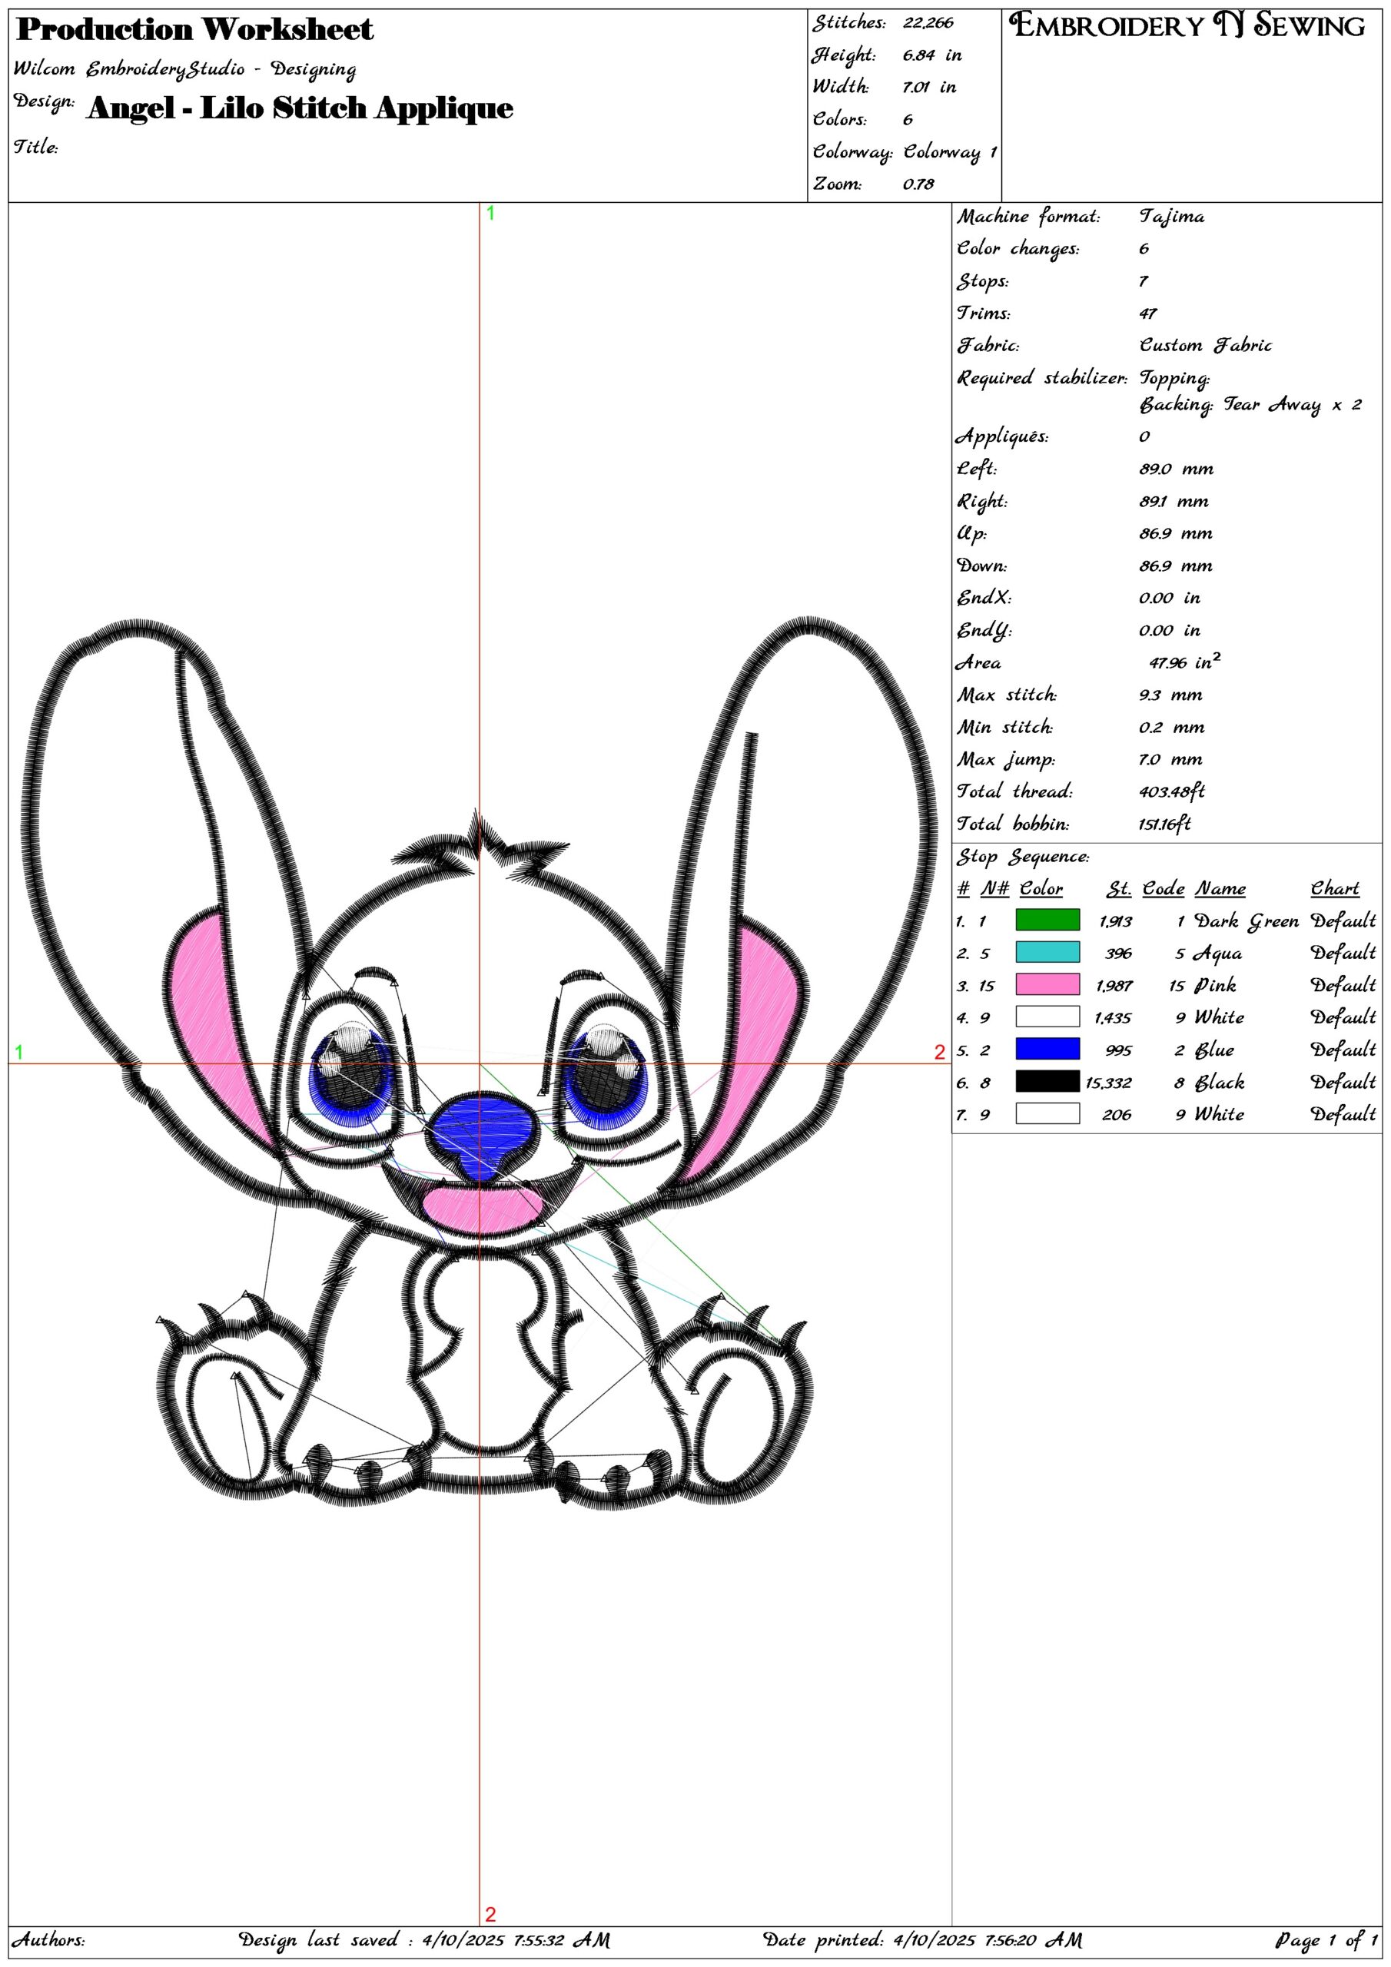Click the 'Authors:' footer label
The image size is (1391, 1967).
point(49,1939)
